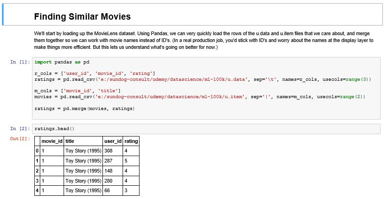Place cursor on import pandas line
This screenshot has width=387, height=199.
[62, 62]
